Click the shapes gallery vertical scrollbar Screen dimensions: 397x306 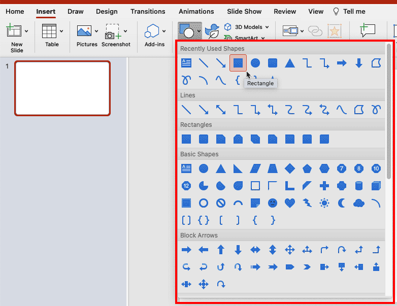(x=389, y=111)
